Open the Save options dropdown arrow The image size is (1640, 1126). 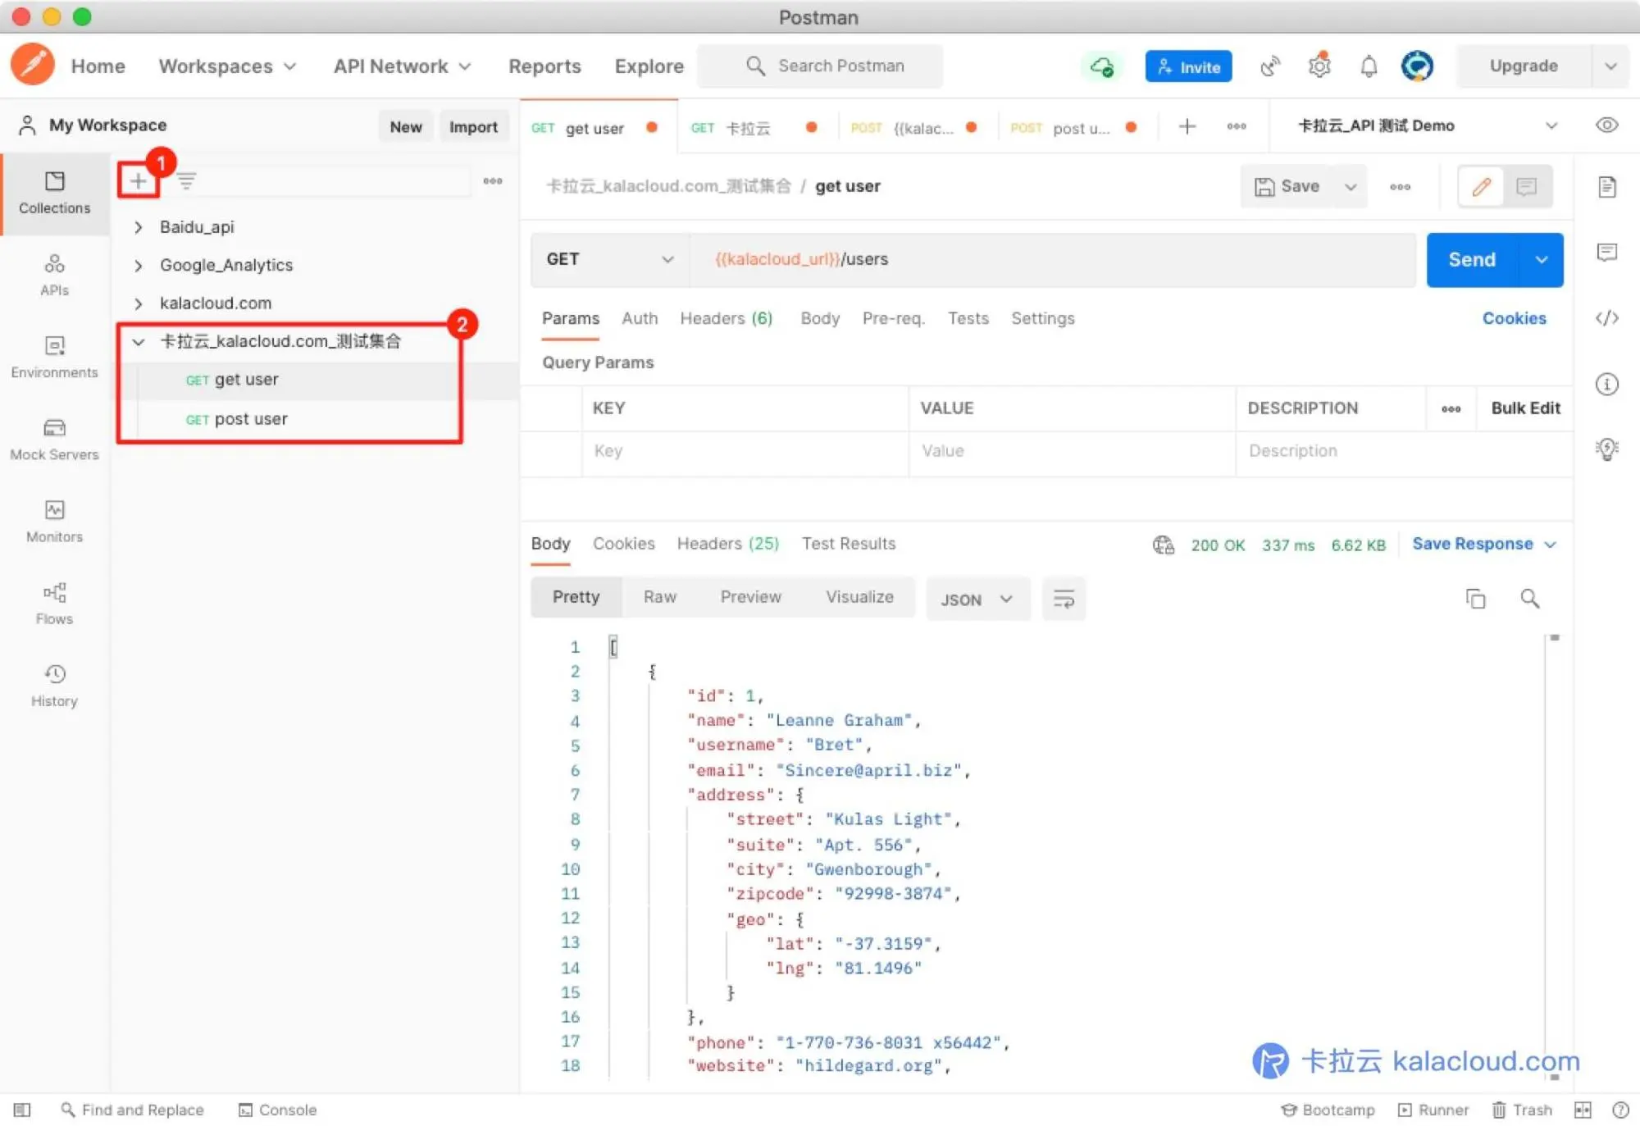pyautogui.click(x=1350, y=187)
